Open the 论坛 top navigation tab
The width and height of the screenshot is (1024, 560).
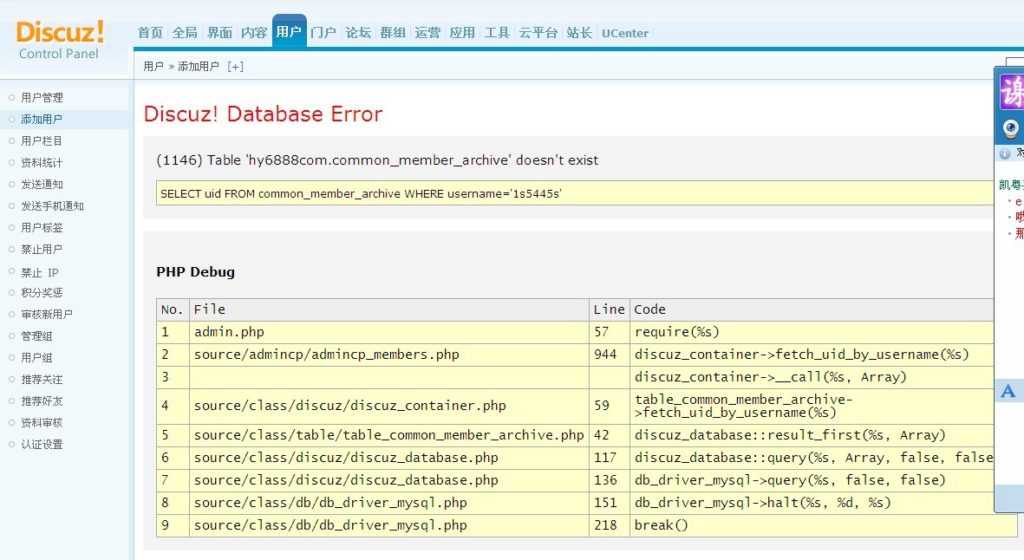[x=358, y=33]
